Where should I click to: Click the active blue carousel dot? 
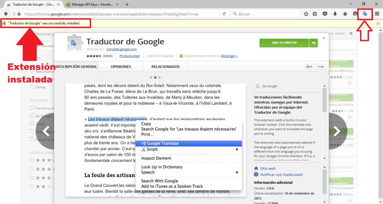[x=155, y=77]
